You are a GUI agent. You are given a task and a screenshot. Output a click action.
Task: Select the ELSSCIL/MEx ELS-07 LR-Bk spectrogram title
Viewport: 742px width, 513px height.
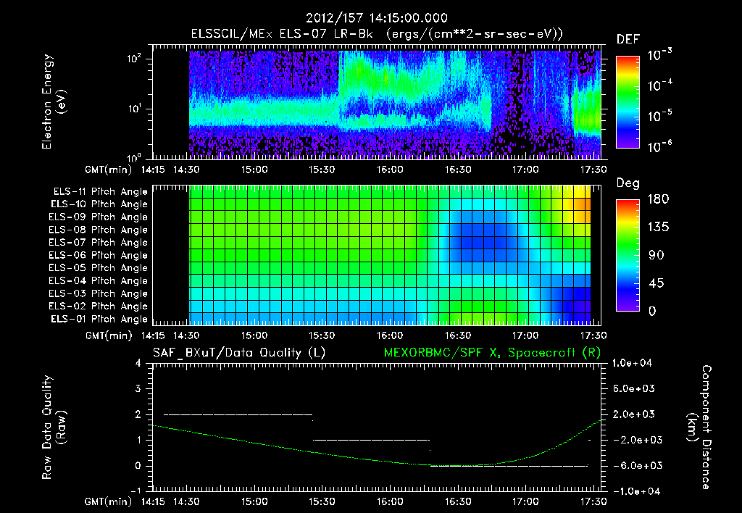point(377,34)
